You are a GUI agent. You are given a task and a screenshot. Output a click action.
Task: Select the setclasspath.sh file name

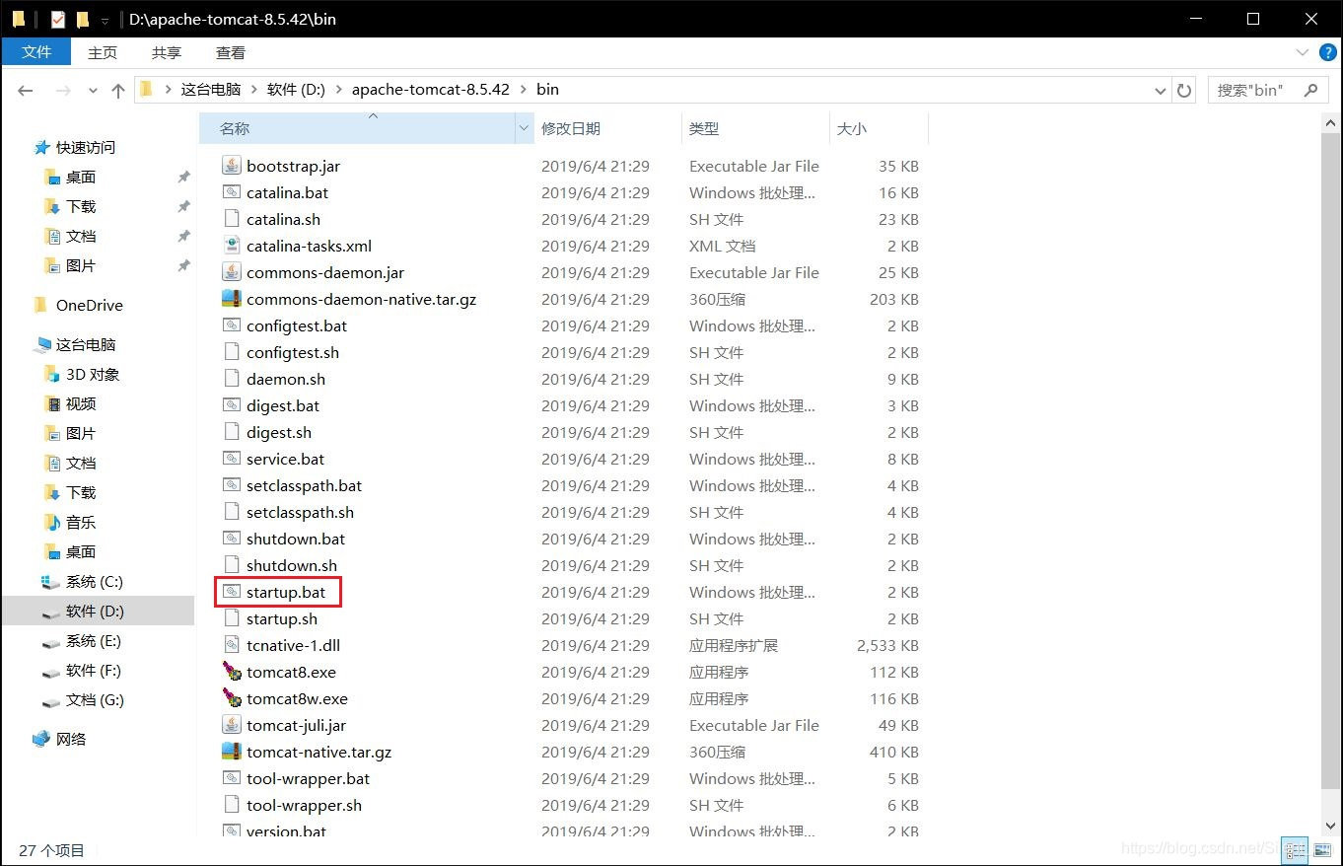point(300,512)
